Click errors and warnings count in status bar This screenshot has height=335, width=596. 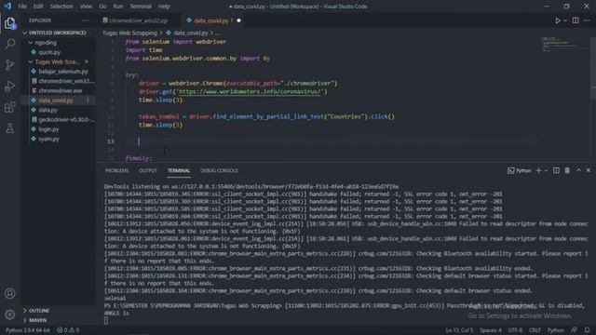pos(68,330)
